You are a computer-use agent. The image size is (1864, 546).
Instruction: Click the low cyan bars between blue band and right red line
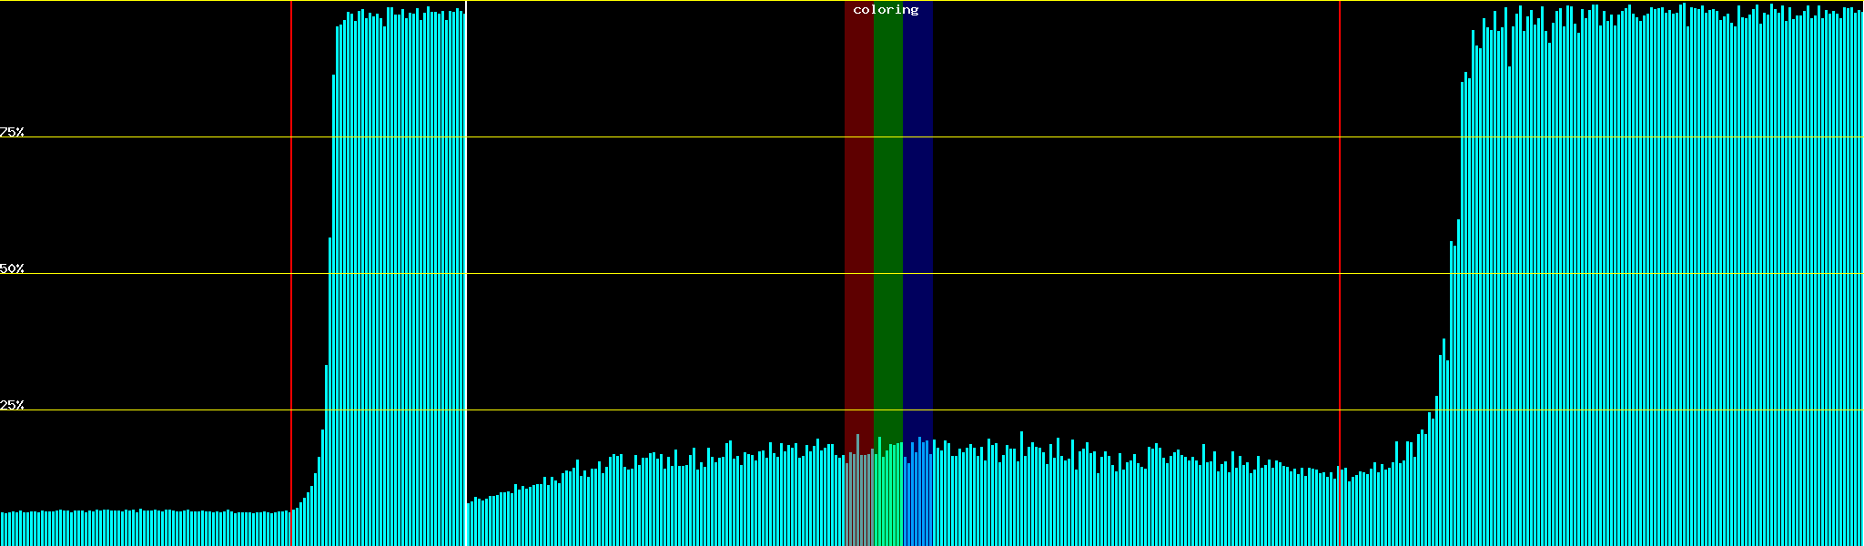click(1138, 500)
